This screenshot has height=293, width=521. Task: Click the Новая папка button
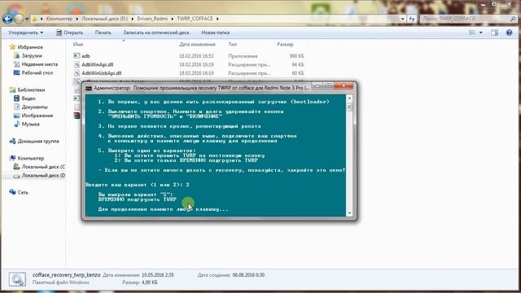click(x=215, y=33)
